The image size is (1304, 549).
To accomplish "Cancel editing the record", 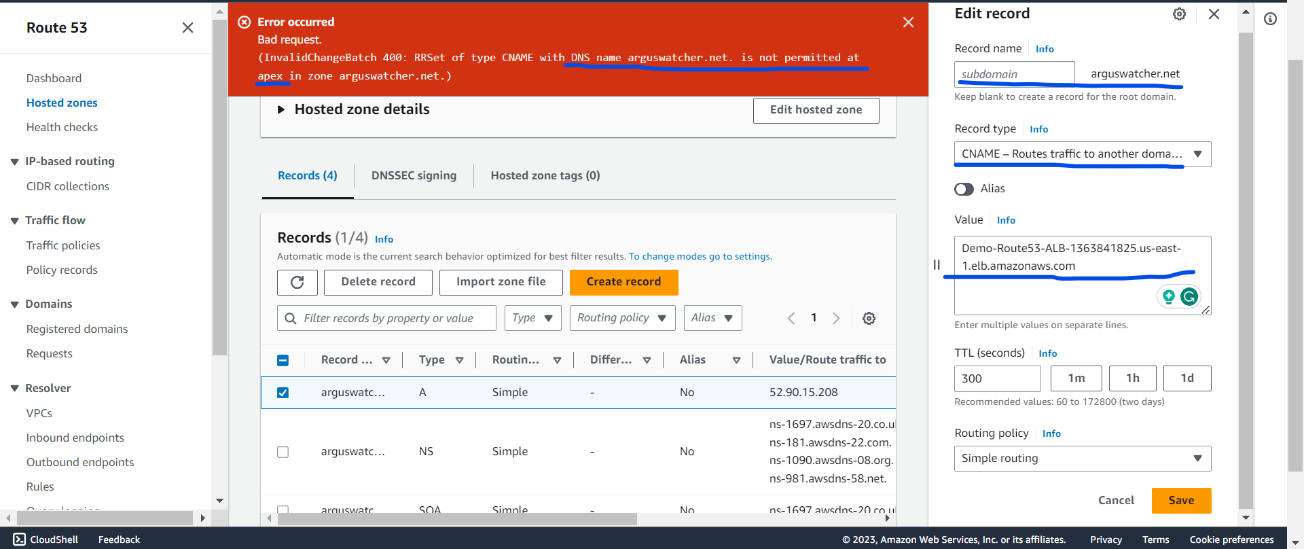I will [x=1116, y=501].
